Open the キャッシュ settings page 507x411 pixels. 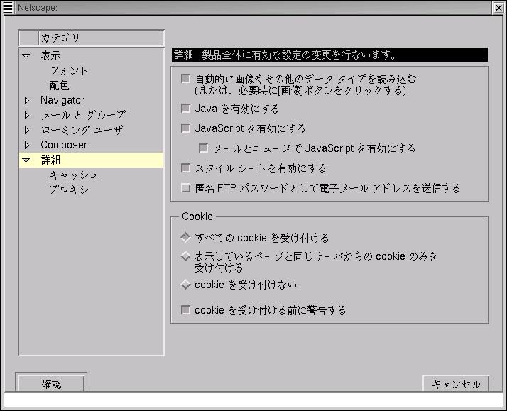(74, 175)
